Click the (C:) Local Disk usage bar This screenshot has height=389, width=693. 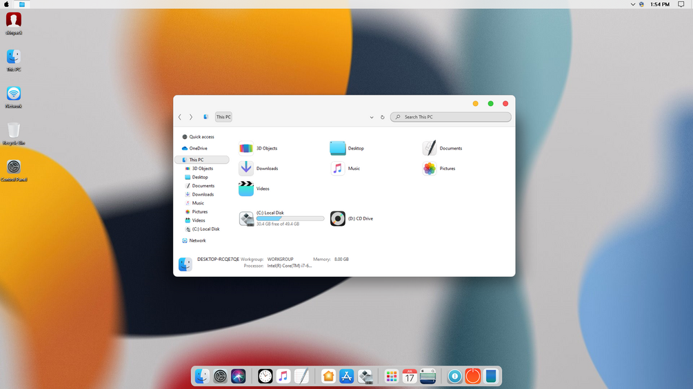click(290, 218)
